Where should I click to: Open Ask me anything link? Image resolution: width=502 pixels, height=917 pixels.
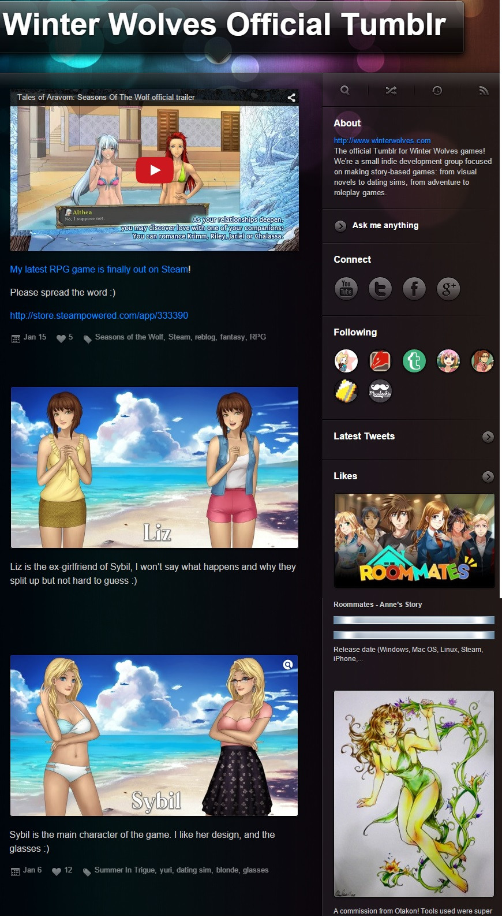[x=385, y=225]
